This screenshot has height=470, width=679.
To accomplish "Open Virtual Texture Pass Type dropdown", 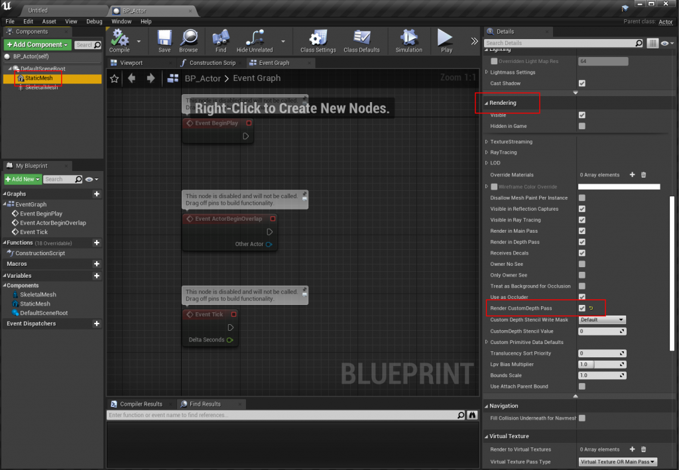I will pos(617,462).
